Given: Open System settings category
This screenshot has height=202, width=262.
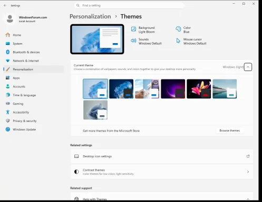Looking at the screenshot, I should tap(33, 44).
